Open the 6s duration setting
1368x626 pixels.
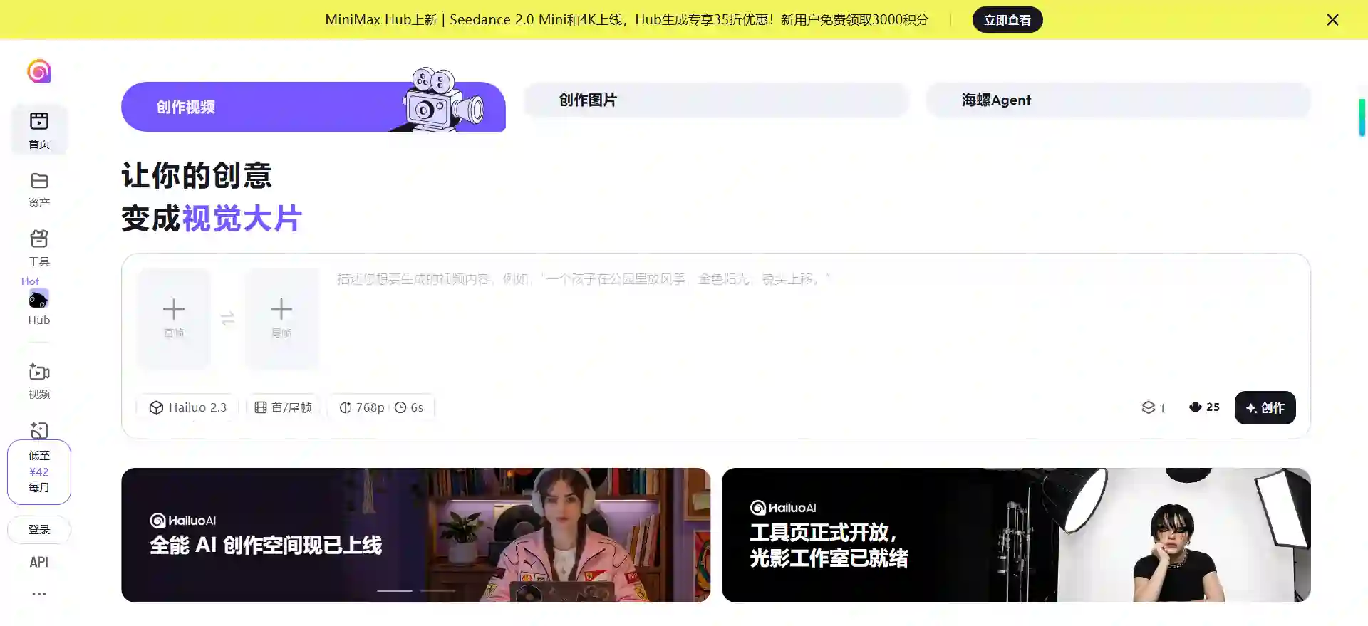pos(409,407)
